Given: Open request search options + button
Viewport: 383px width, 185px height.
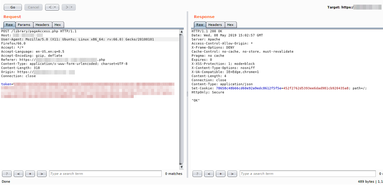Looking at the screenshot, I should pos(30,174).
